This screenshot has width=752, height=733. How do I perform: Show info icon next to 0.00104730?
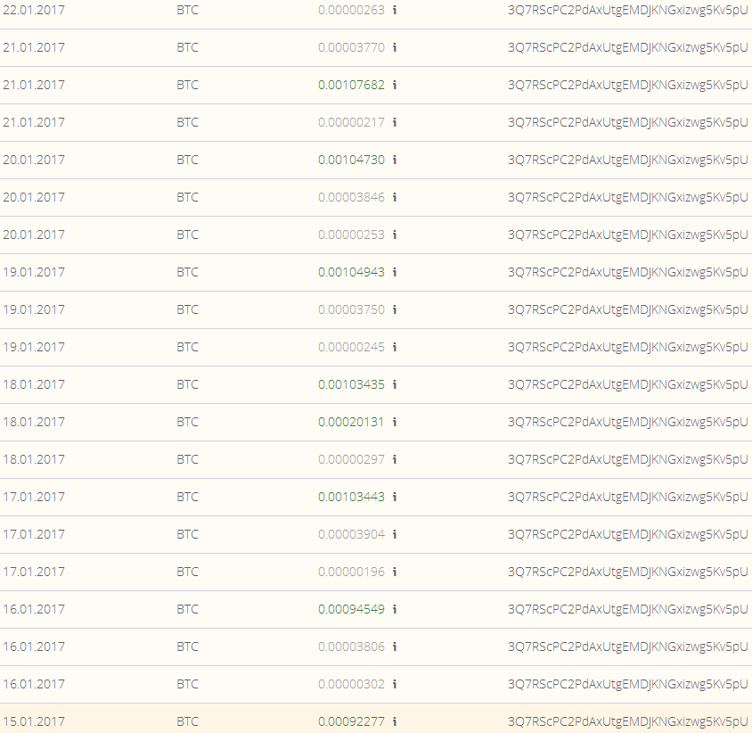(395, 160)
